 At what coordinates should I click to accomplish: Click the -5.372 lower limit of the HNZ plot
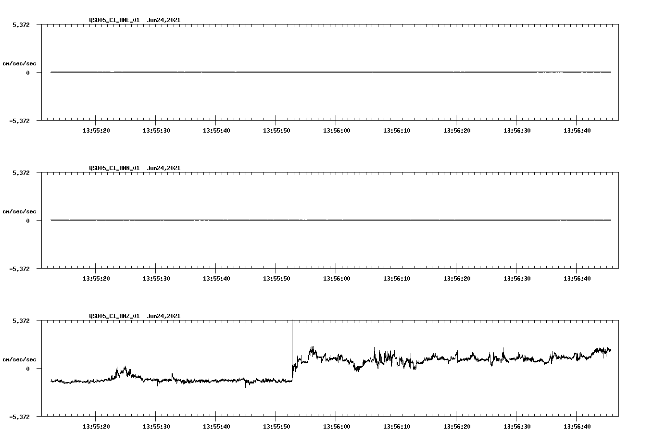pos(19,417)
